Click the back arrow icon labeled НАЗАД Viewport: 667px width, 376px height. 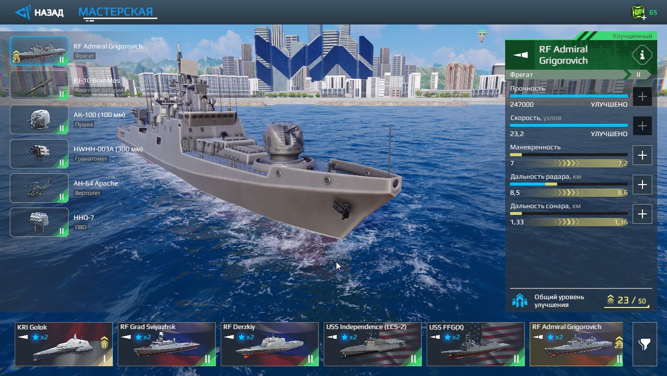click(23, 12)
